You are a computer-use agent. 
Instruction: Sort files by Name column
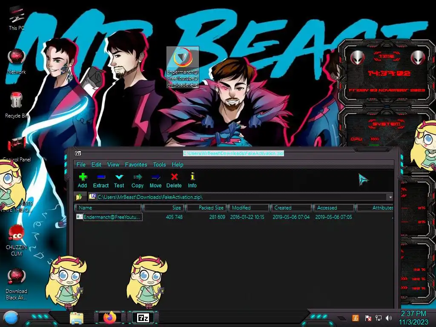(109, 208)
